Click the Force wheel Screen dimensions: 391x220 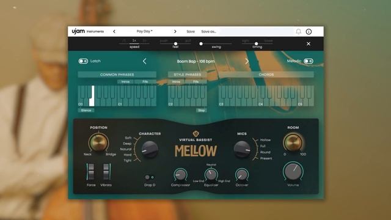click(x=91, y=172)
